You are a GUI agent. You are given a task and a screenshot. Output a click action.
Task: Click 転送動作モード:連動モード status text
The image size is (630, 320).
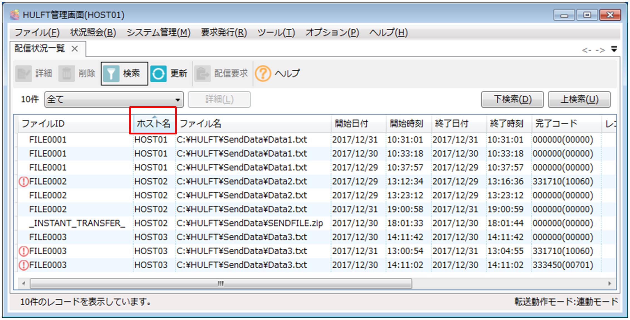(x=566, y=302)
